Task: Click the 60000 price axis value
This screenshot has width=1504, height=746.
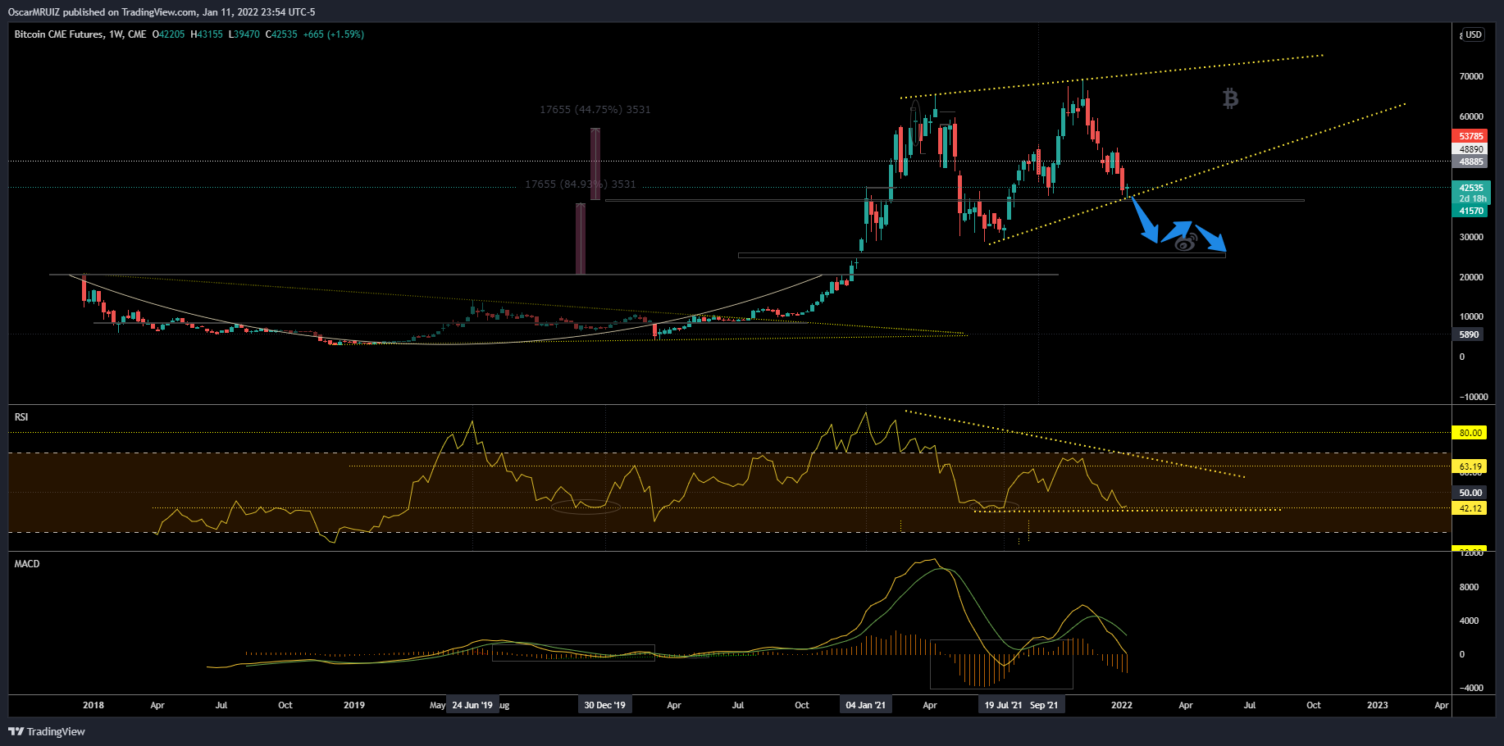Action: [1471, 116]
